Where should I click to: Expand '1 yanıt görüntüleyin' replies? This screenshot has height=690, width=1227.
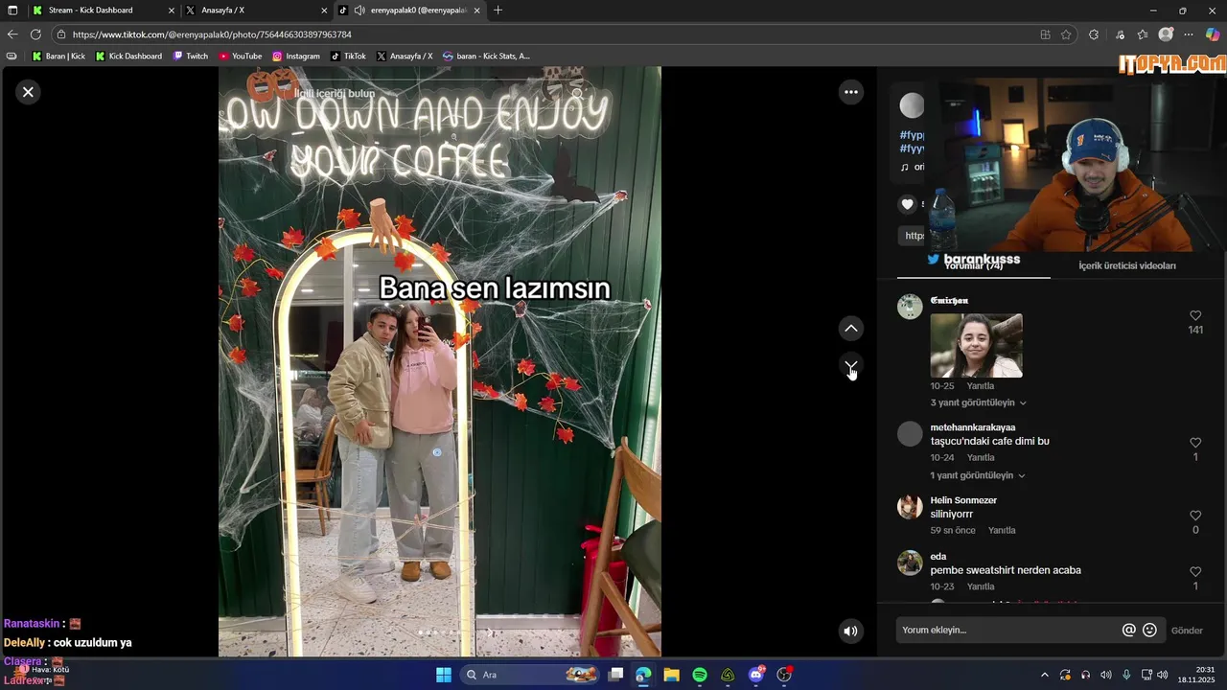click(977, 475)
